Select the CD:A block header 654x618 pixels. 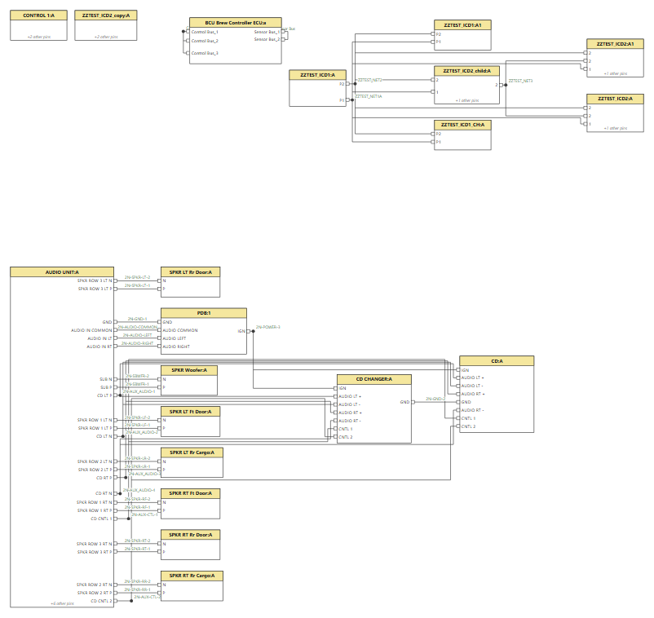497,361
